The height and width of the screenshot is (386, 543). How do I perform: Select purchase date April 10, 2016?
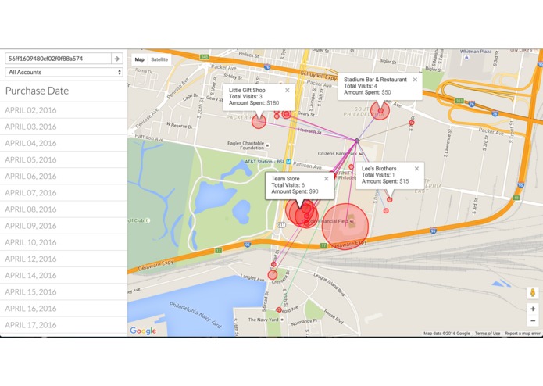pos(64,242)
